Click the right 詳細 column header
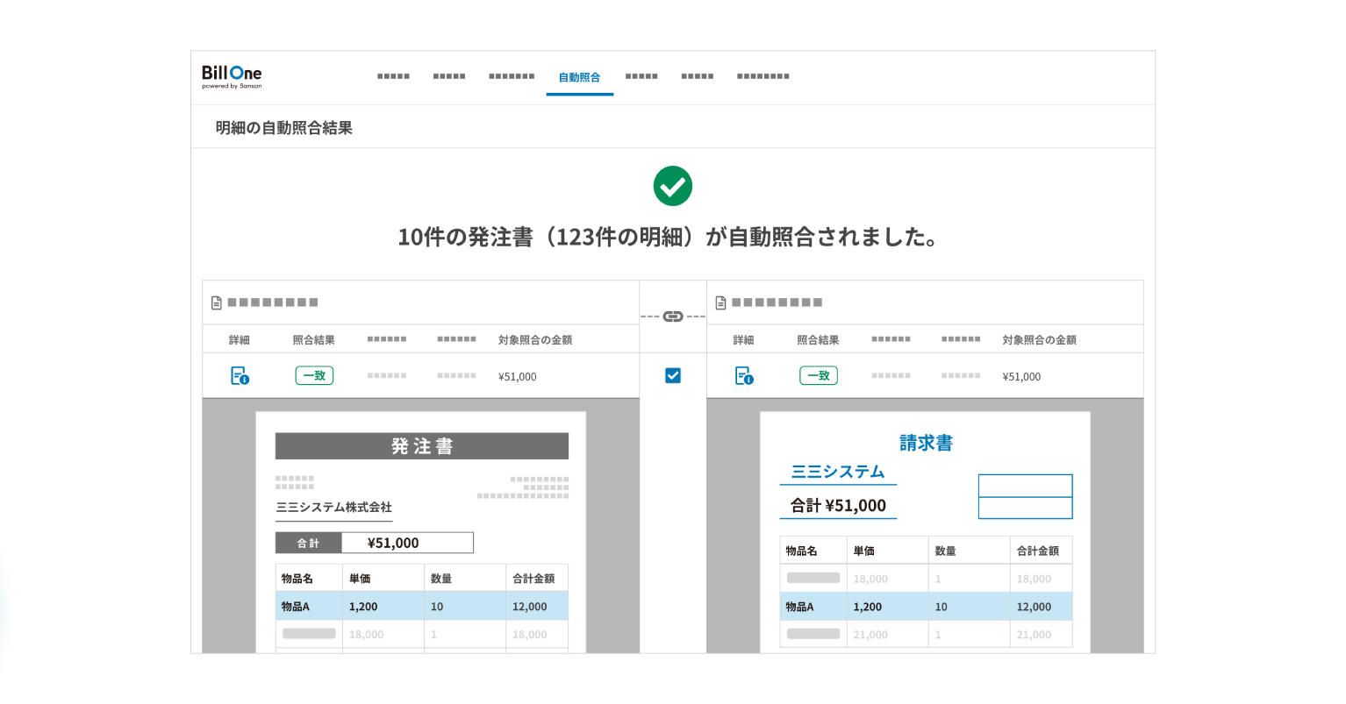 (x=744, y=340)
